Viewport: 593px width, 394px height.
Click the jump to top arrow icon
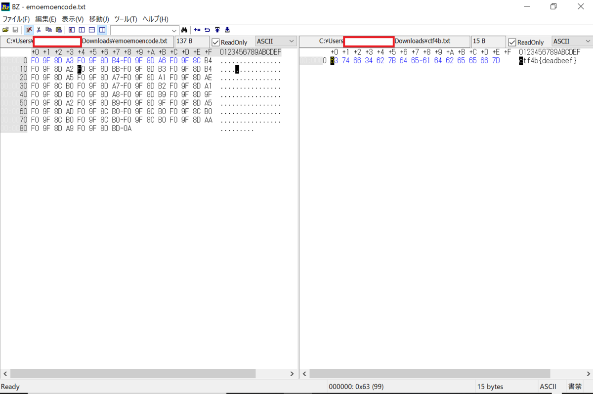coord(217,30)
